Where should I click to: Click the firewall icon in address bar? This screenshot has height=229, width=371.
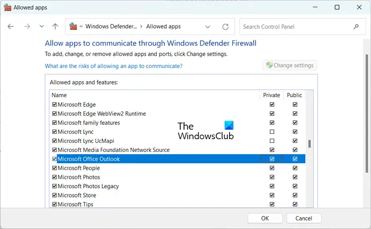click(73, 27)
